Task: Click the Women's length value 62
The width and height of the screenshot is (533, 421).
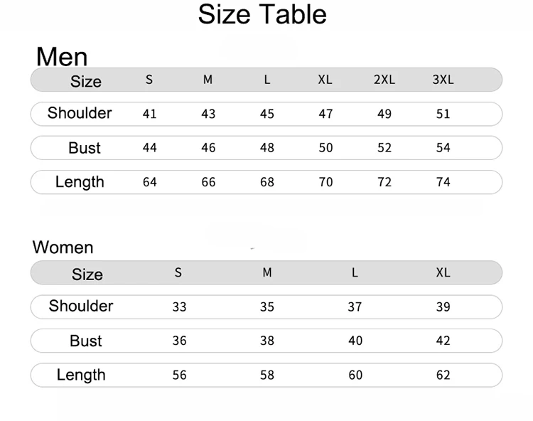Action: tap(443, 375)
